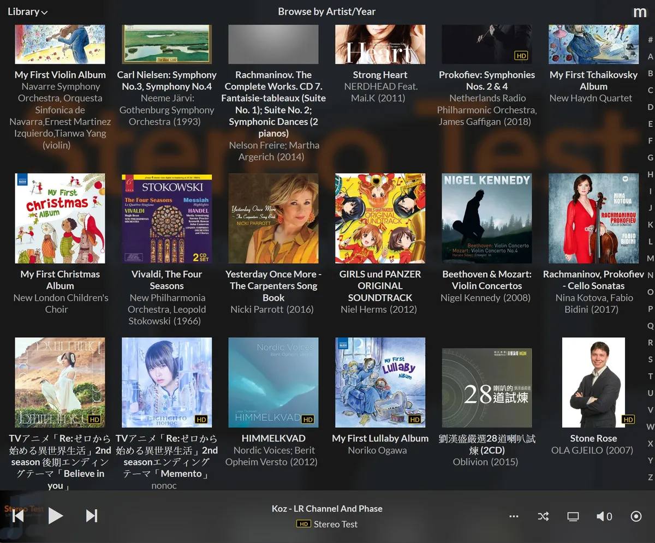Open the playback device selector icon

tap(573, 516)
